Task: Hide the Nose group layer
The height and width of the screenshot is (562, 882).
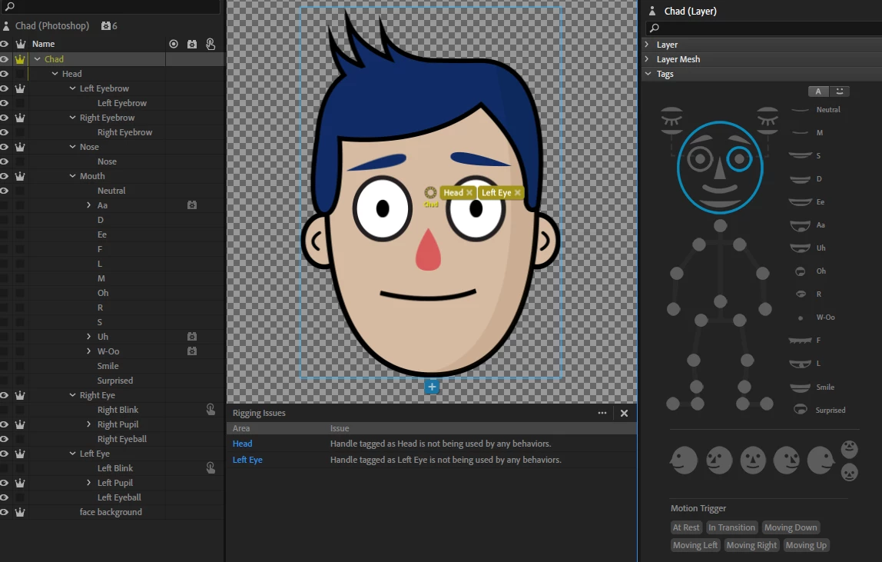Action: pos(5,147)
